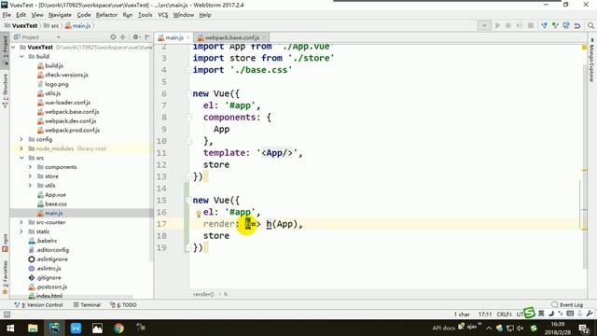Open the Photos app taskbar icon
Screen dimensions: 597x336
point(97,328)
